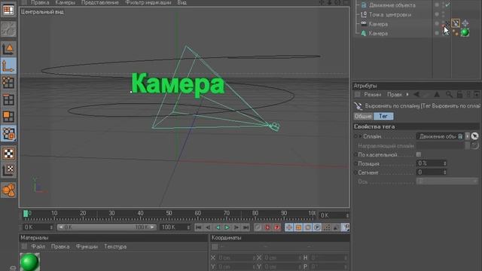The height and width of the screenshot is (271, 482).
Task: Toggle the scale key recording icon
Action: click(298, 227)
